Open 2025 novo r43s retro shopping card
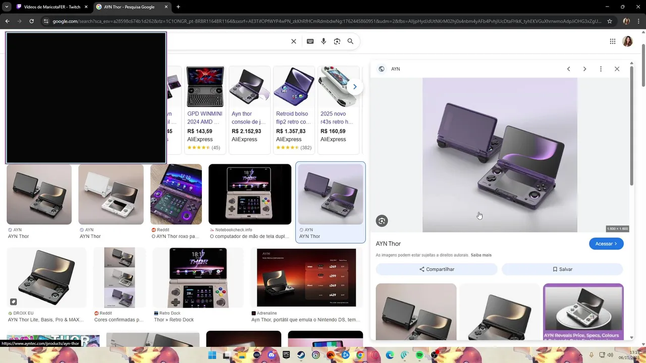Viewport: 646px width, 363px height. 338,110
